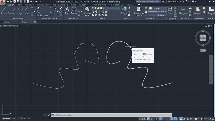Toggle grid display in status bar

[x=148, y=119]
